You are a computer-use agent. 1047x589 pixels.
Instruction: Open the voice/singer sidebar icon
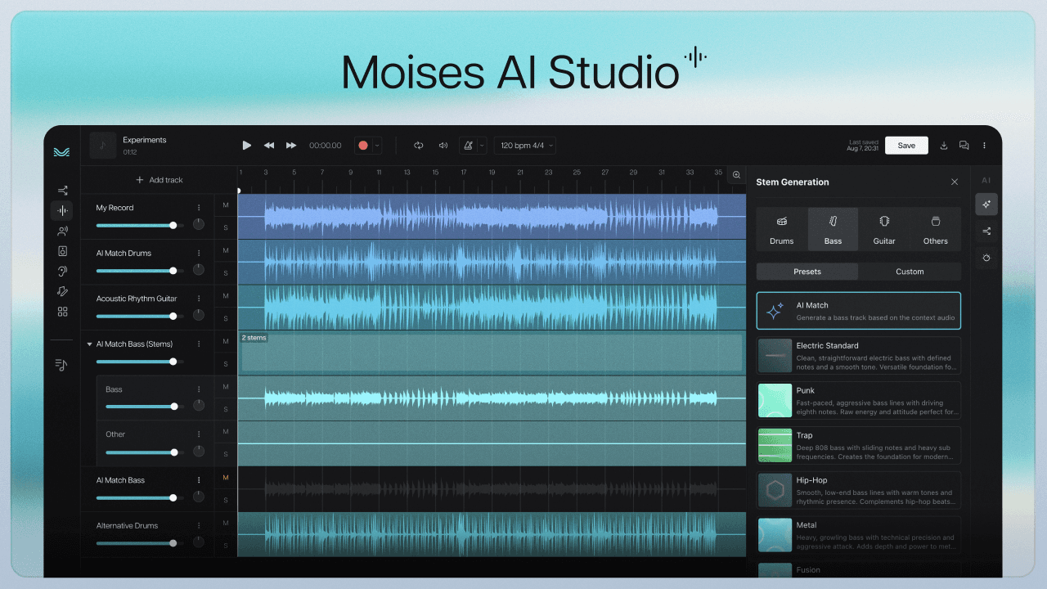[x=62, y=231]
